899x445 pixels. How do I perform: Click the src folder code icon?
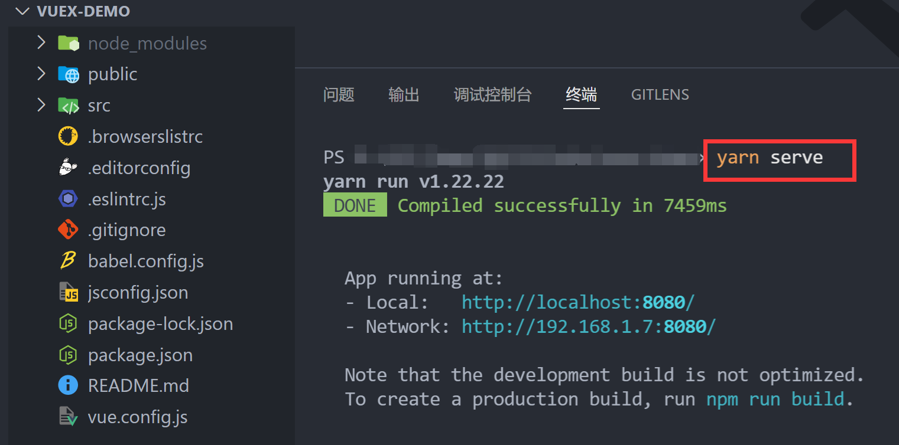68,106
